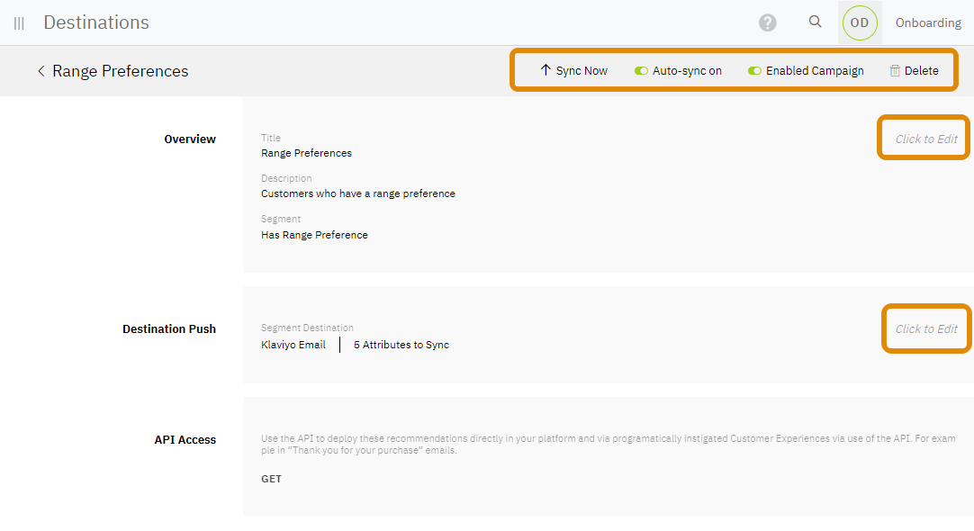
Task: Open the 5 Attributes to Sync link
Action: 401,345
